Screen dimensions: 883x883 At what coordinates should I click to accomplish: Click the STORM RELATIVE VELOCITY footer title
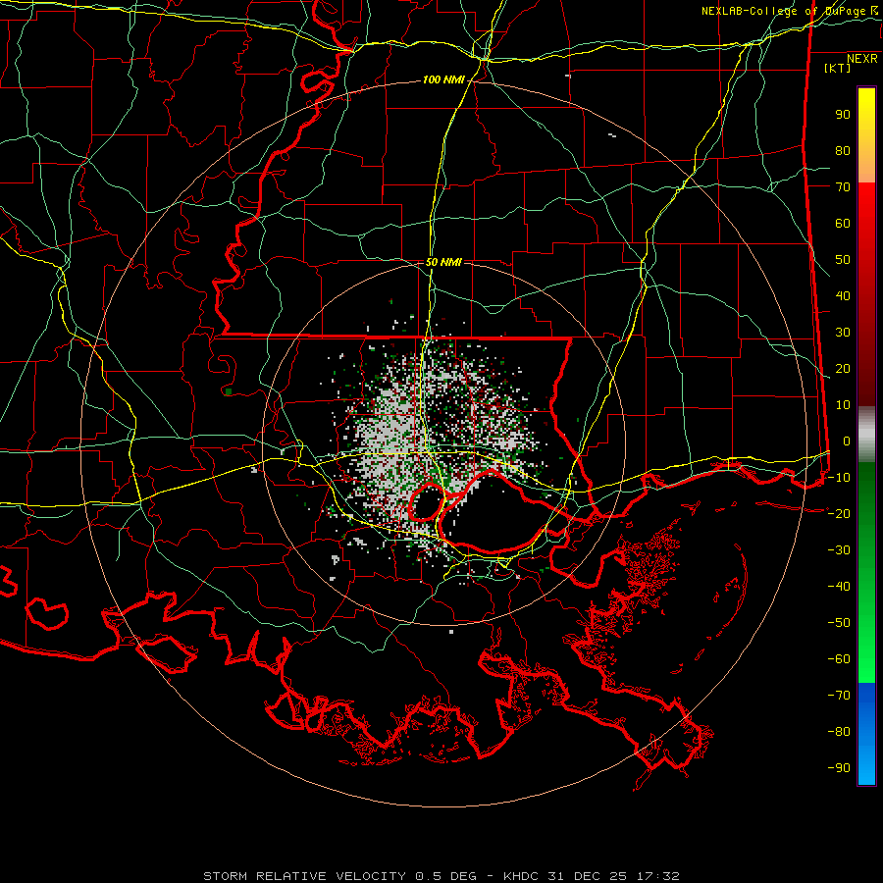point(304,876)
